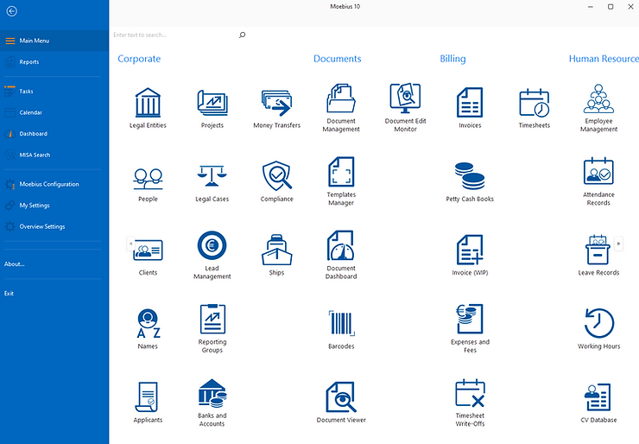Open the Barcodes module
The width and height of the screenshot is (639, 444).
point(341,329)
